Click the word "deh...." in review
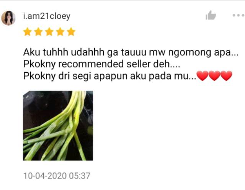245x190 pixels. tap(167, 64)
